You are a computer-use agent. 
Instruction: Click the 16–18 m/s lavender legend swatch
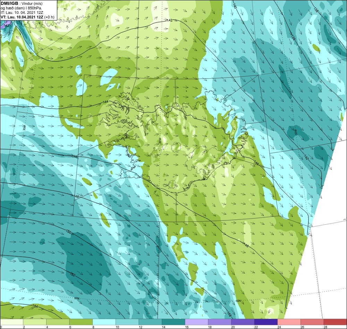(x=196, y=322)
